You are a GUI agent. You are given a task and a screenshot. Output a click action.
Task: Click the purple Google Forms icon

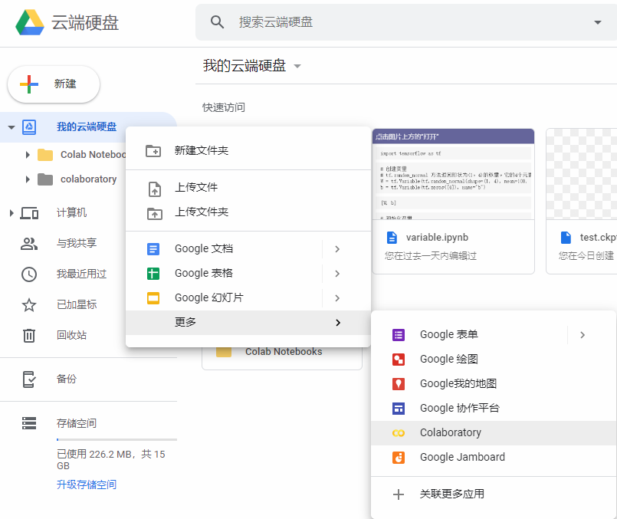pyautogui.click(x=399, y=335)
